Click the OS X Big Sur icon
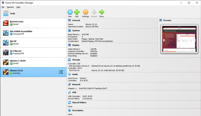201x116 pixels. (x=6, y=53)
